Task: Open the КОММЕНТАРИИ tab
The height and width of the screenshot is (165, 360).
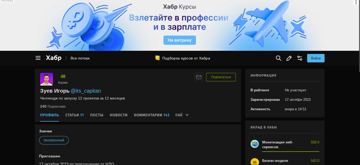Action: point(151,115)
